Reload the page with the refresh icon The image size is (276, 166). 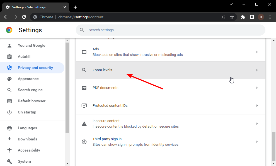coord(24,17)
